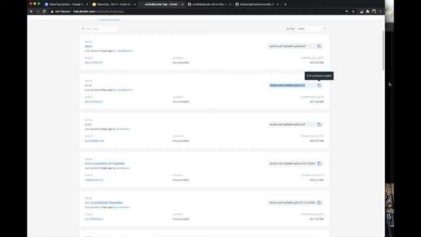Open the 4.1.6 image tag link
The width and height of the screenshot is (421, 237).
click(87, 86)
